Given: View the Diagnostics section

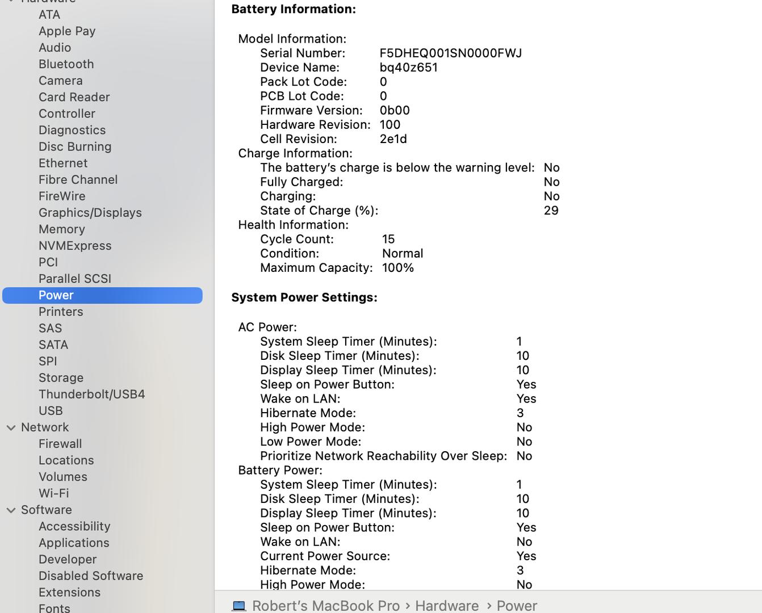Looking at the screenshot, I should [x=72, y=130].
